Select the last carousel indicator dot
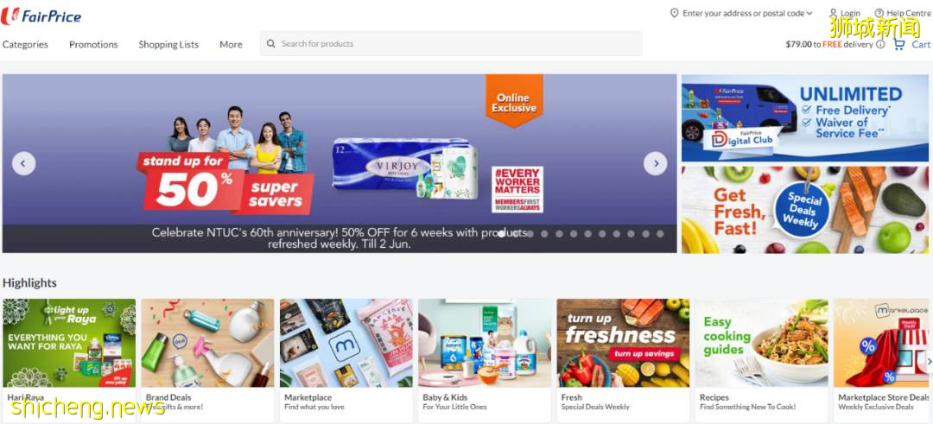This screenshot has width=933, height=424. coord(660,234)
